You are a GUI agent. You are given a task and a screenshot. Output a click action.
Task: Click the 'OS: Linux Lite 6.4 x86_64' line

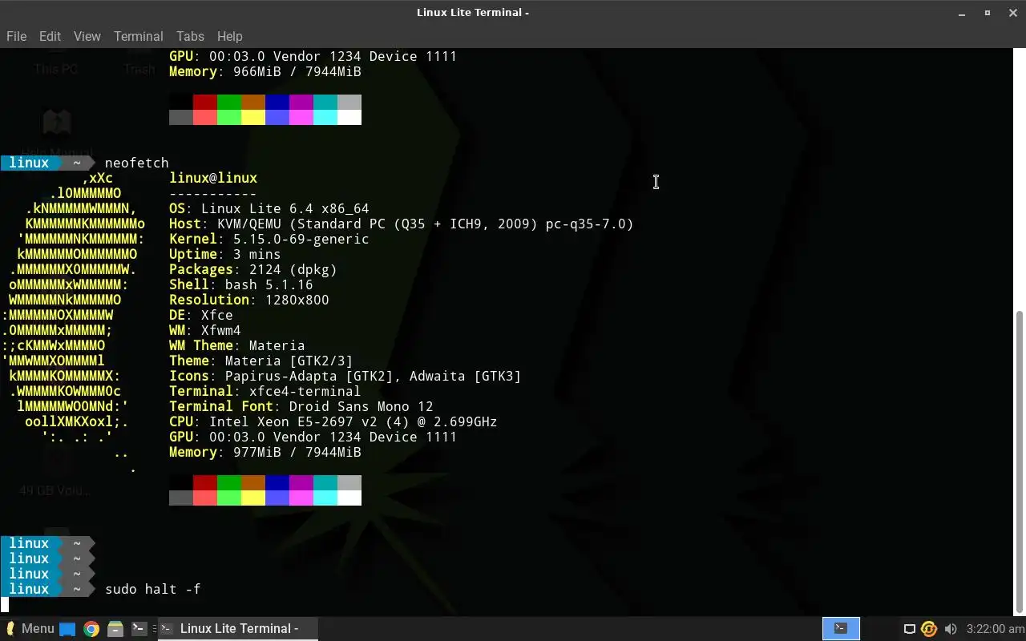coord(269,208)
